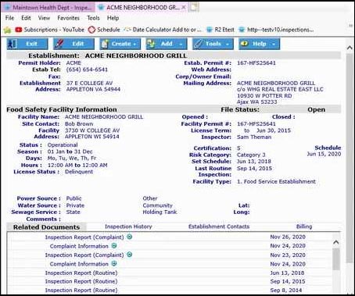Open Inspection Report (Complaint) dated Nov 26, 2020
Viewport: 355px width, 296px height.
(x=84, y=237)
